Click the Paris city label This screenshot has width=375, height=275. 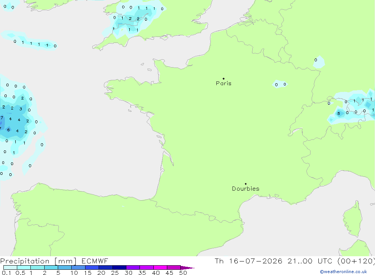(223, 83)
